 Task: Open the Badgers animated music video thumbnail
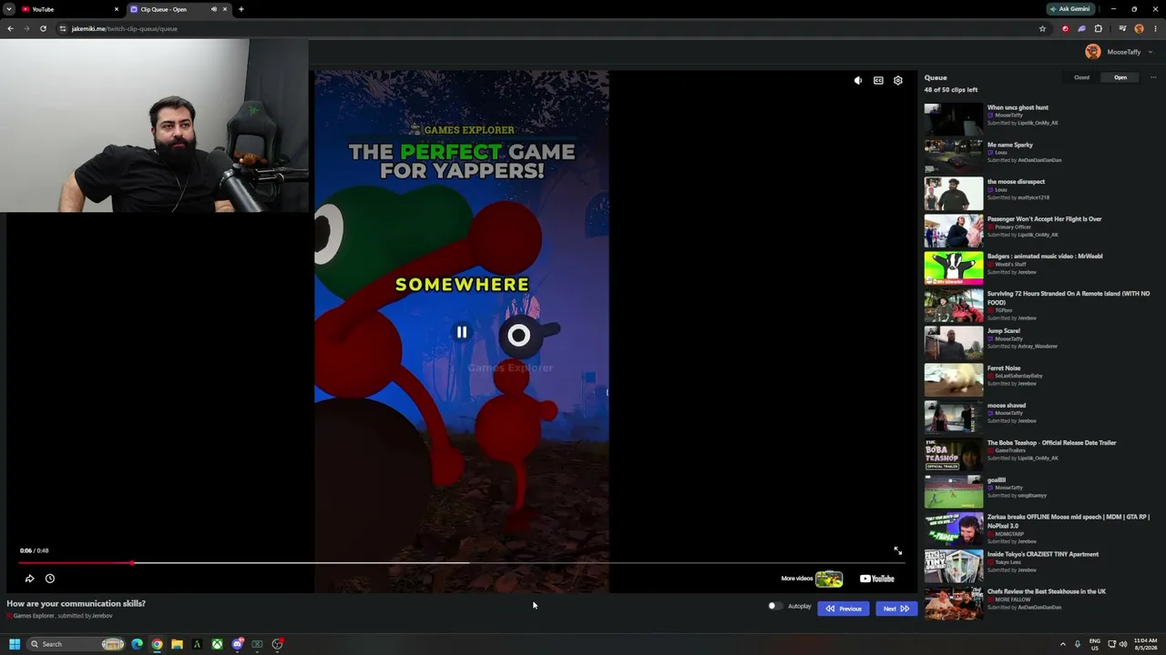click(954, 268)
